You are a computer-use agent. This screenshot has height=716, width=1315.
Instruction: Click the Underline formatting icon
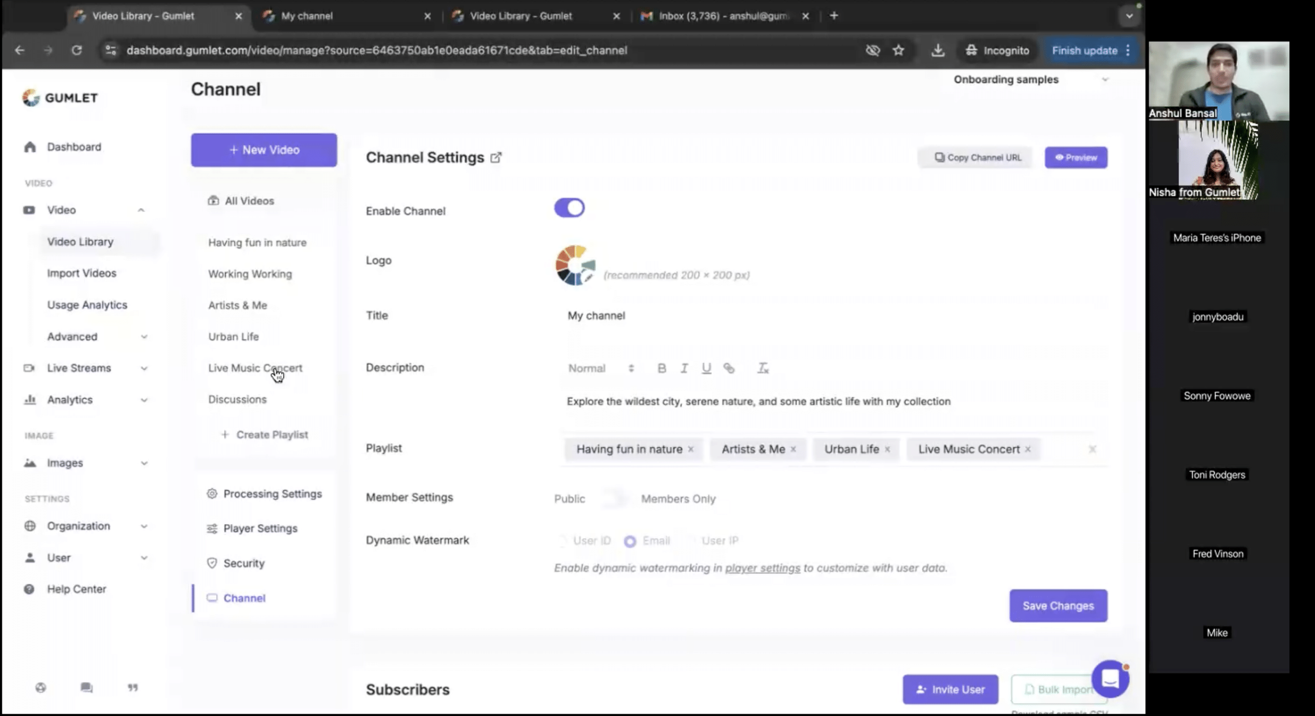click(706, 368)
